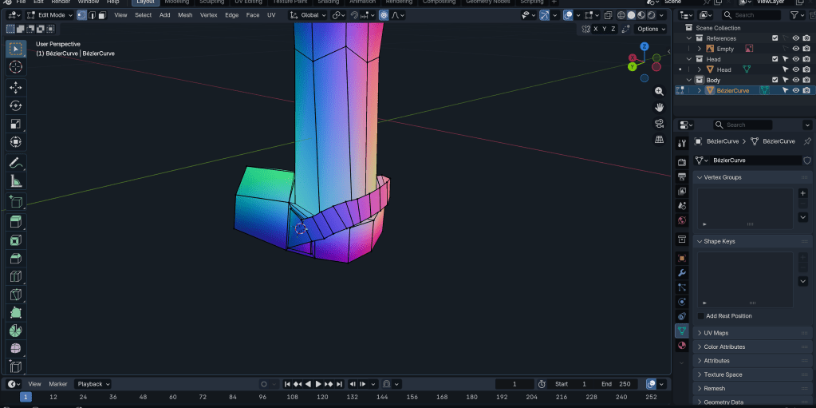Expand the Color Attributes panel
The image size is (816, 408).
pyautogui.click(x=724, y=347)
